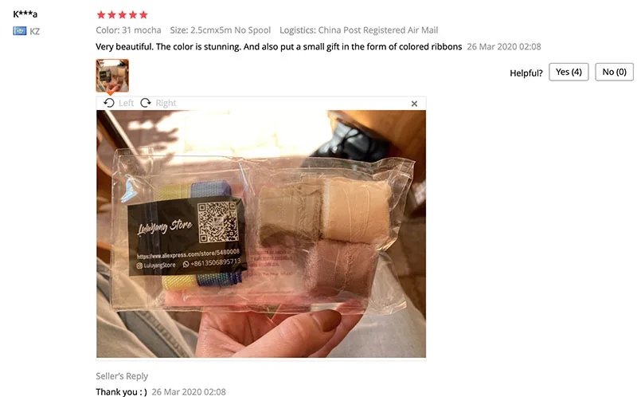
Task: Click the 'Size: 2.5cmx5m No Spool' text
Action: pos(221,30)
